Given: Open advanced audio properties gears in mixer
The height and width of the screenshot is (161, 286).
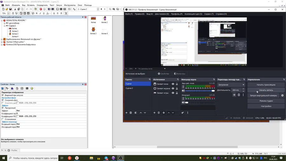Looking at the screenshot, I should [183, 113].
